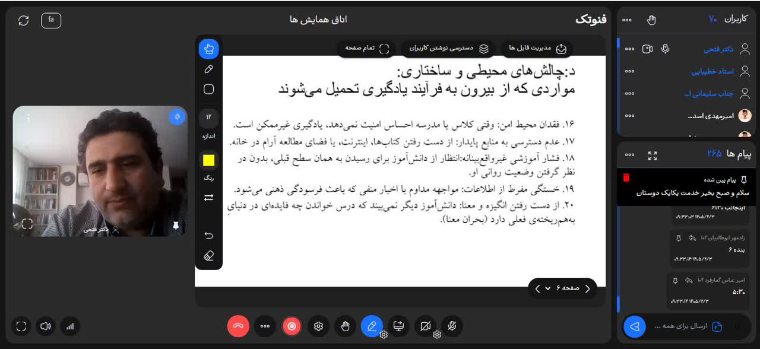
Task: Click the پیام ها messages panel title
Action: [x=739, y=154]
